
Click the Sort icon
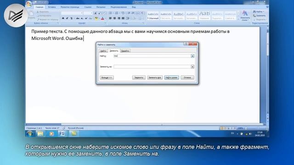pyautogui.click(x=138, y=13)
